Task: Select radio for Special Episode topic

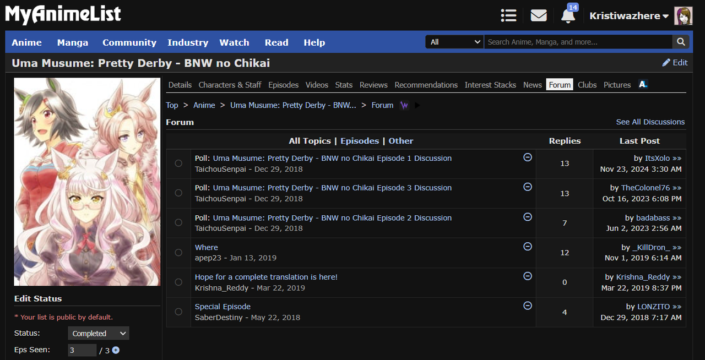Action: coord(178,312)
